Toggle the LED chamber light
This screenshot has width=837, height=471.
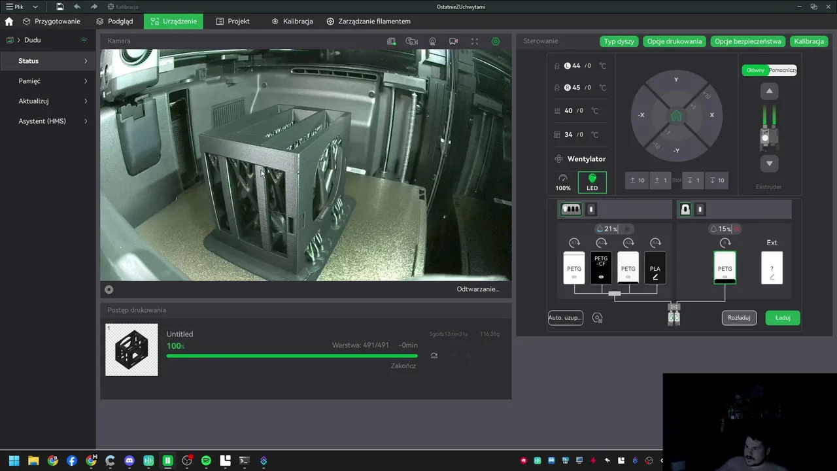(x=592, y=183)
